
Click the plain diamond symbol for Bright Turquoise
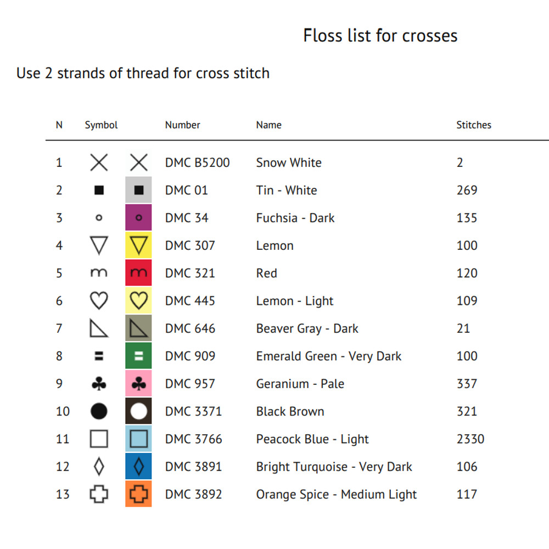point(99,467)
